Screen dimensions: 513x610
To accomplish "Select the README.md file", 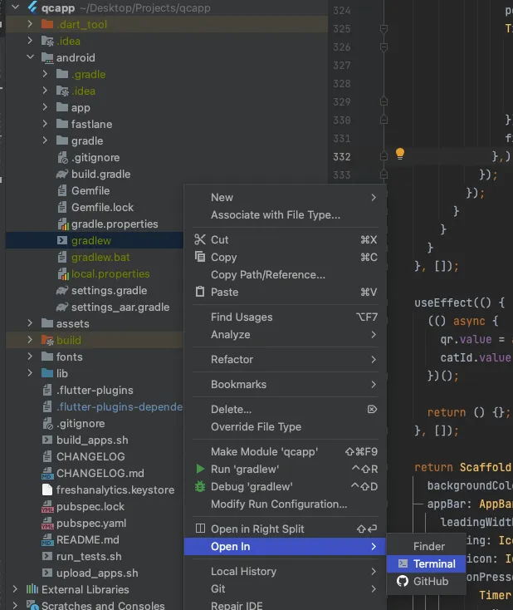I will coord(88,539).
